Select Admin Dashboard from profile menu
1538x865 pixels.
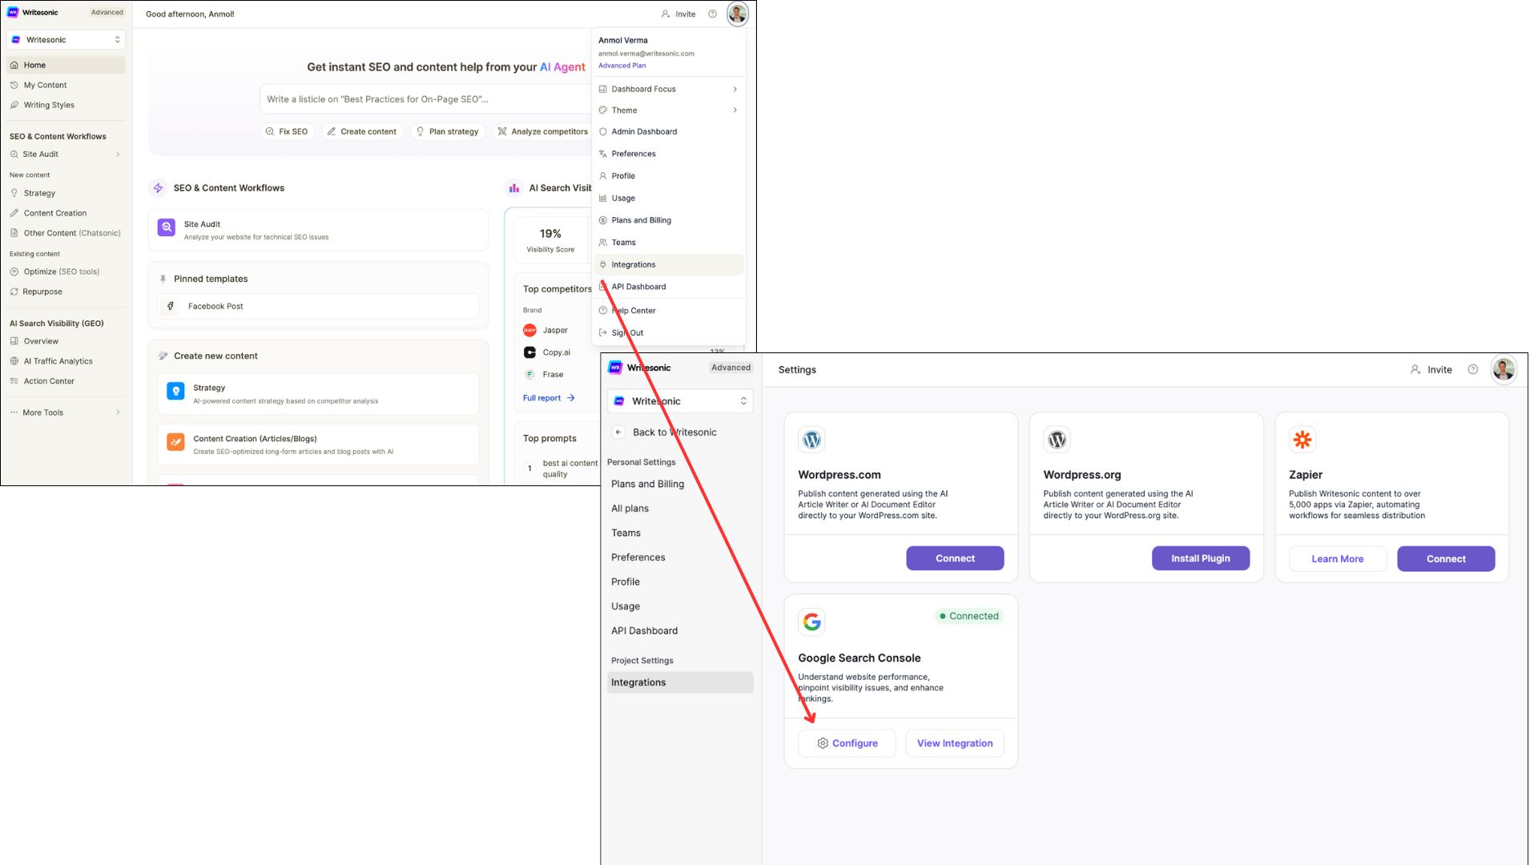click(644, 131)
